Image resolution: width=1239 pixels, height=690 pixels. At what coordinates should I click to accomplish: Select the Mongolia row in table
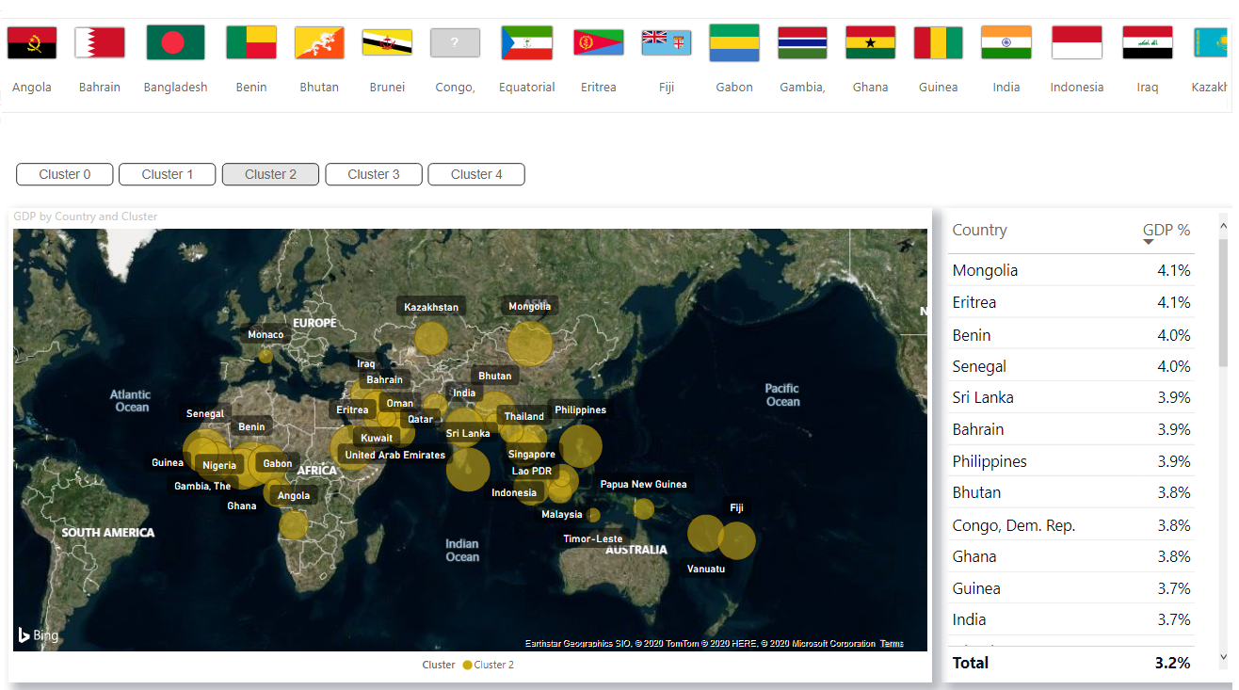pyautogui.click(x=985, y=270)
